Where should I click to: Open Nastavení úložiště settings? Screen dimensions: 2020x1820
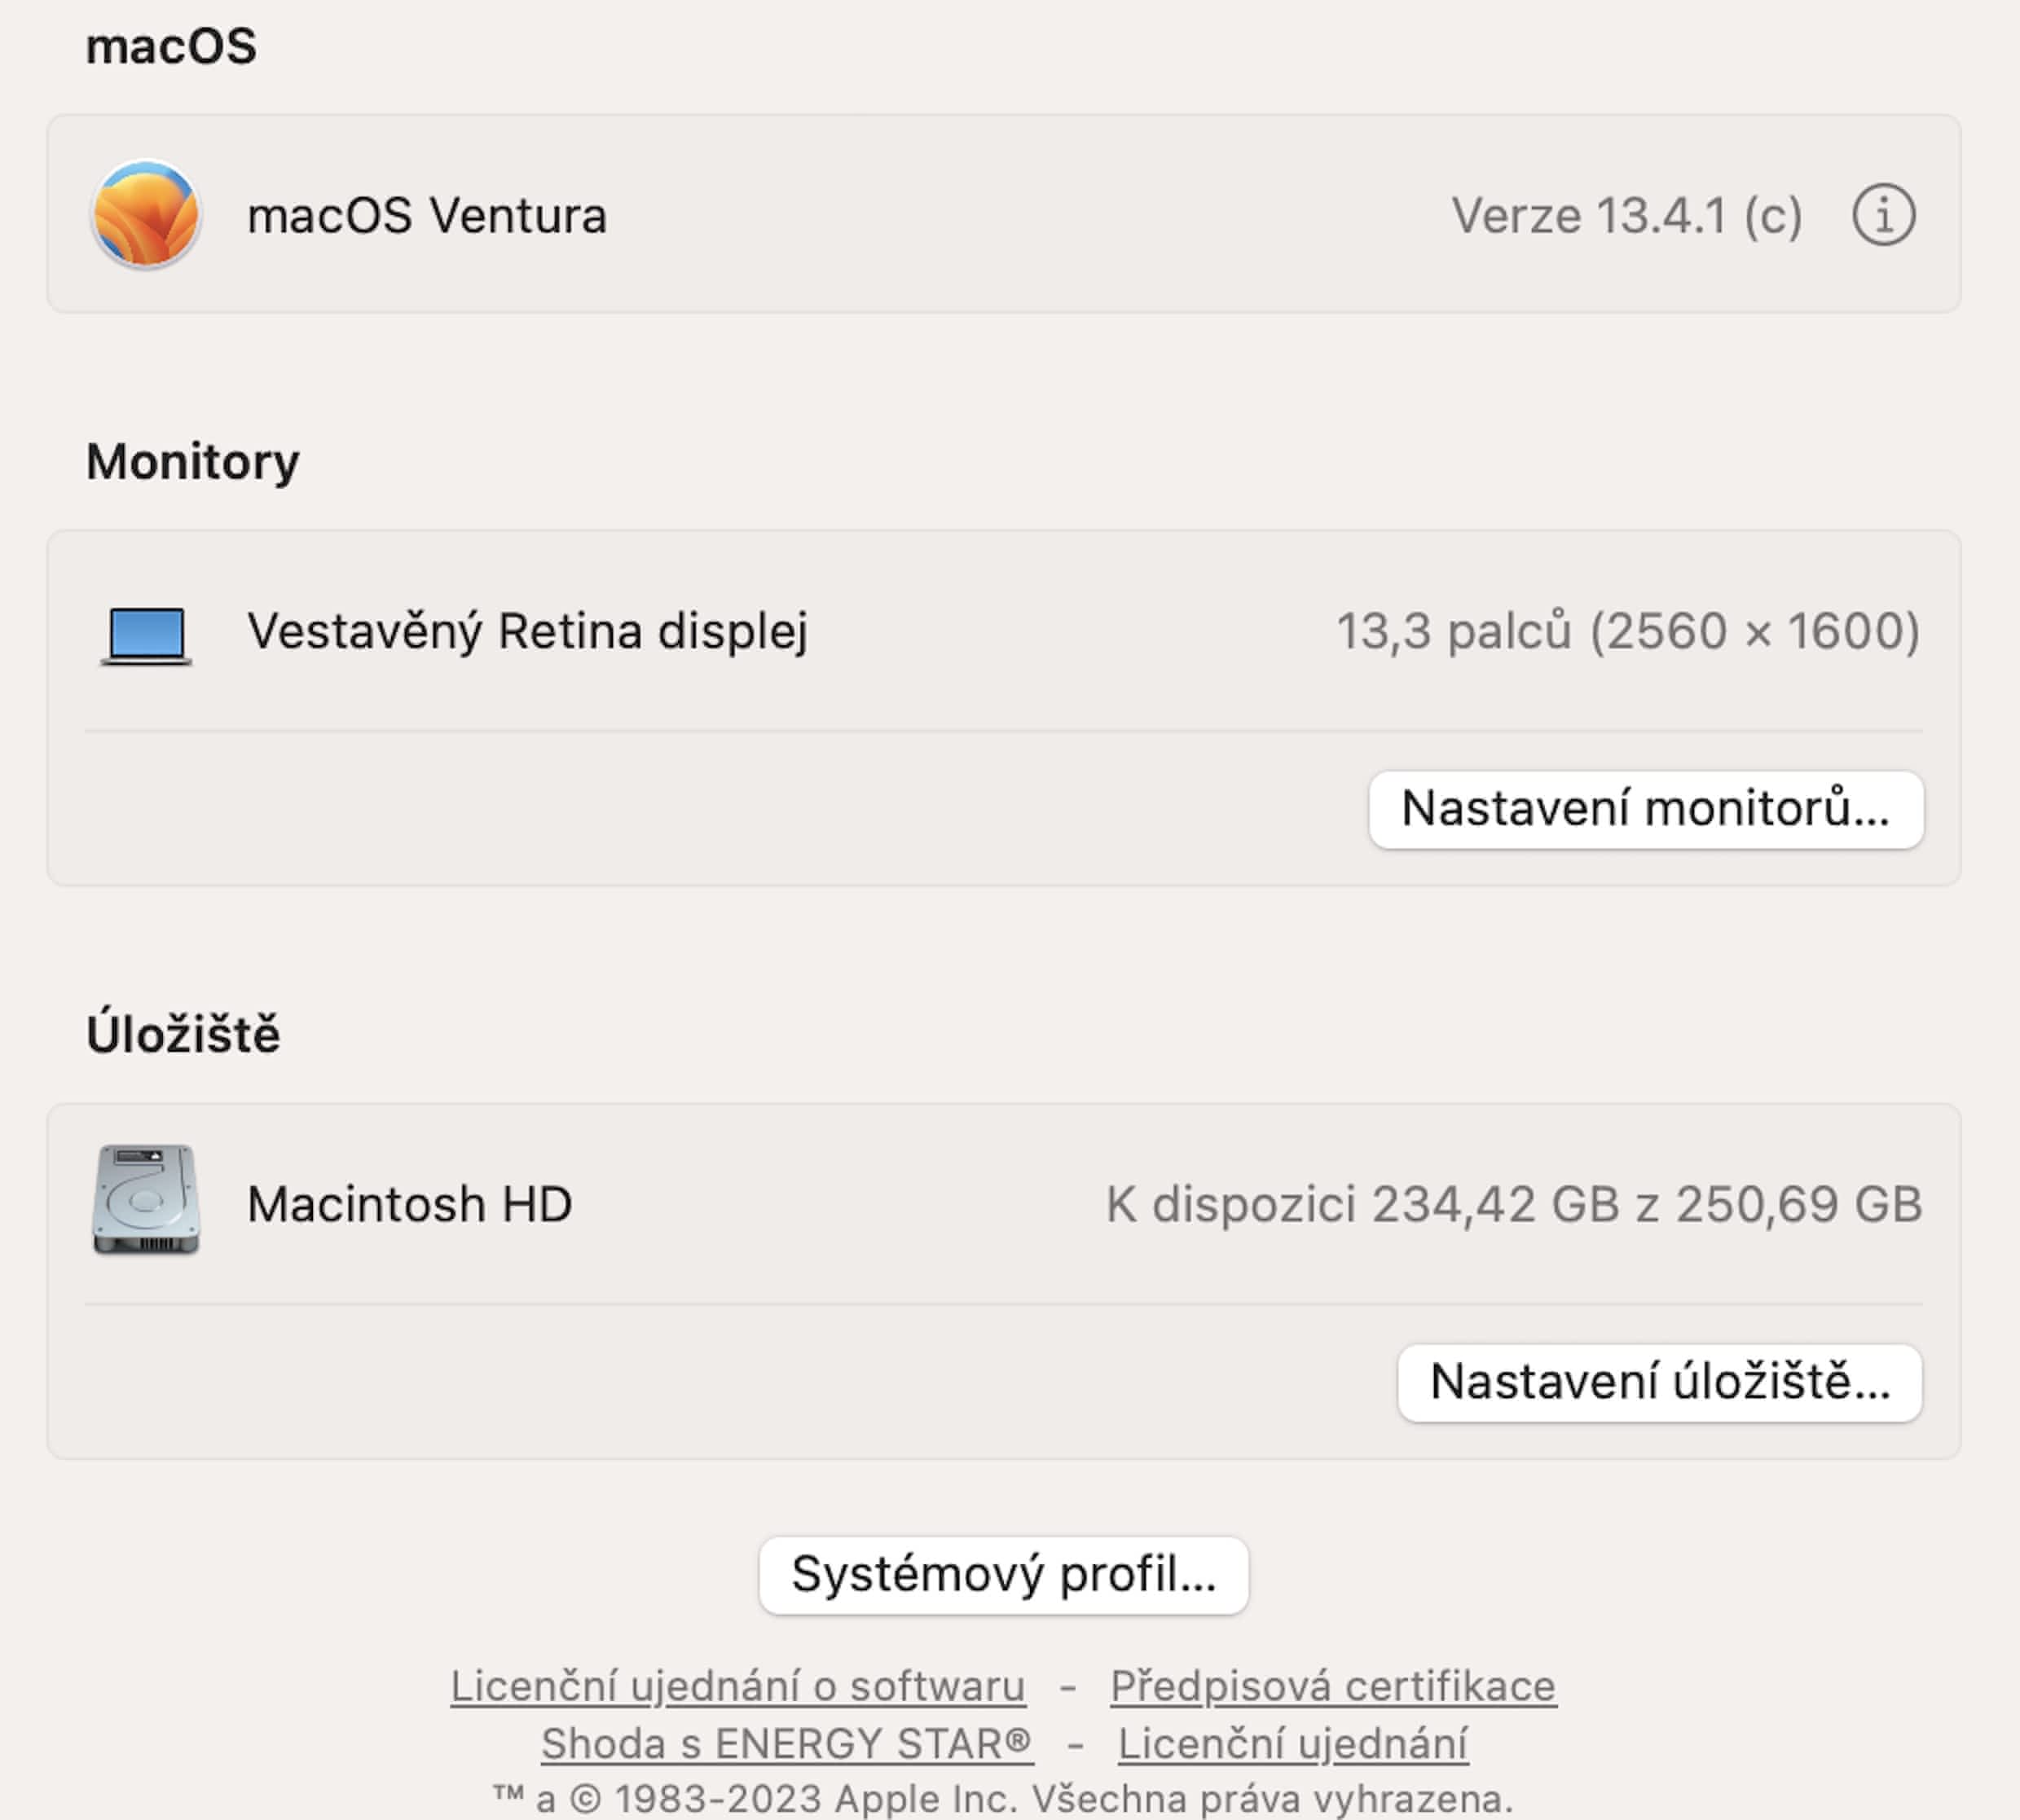click(1659, 1382)
